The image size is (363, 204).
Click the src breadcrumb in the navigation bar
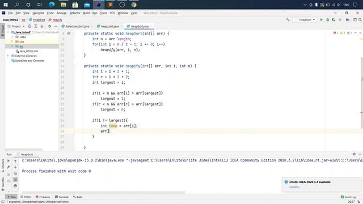[24, 20]
